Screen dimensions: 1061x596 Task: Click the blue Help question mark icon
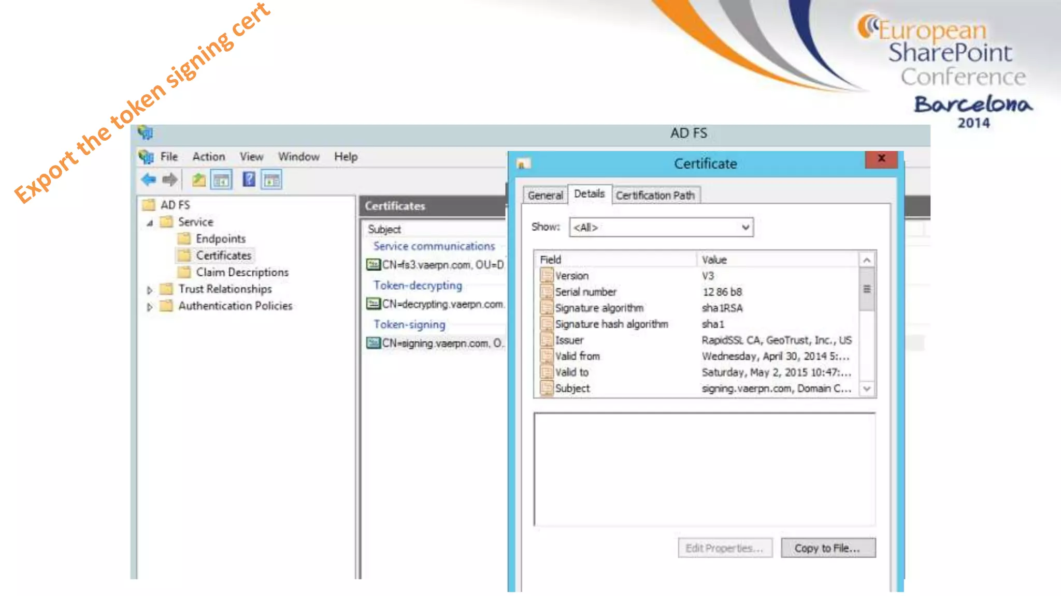(249, 180)
